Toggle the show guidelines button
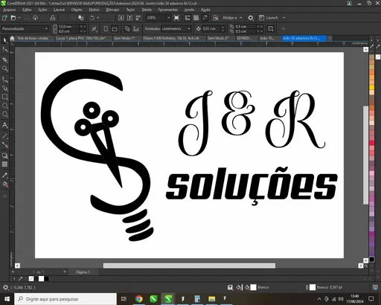Viewport: 381px width, 305px height. point(205,18)
